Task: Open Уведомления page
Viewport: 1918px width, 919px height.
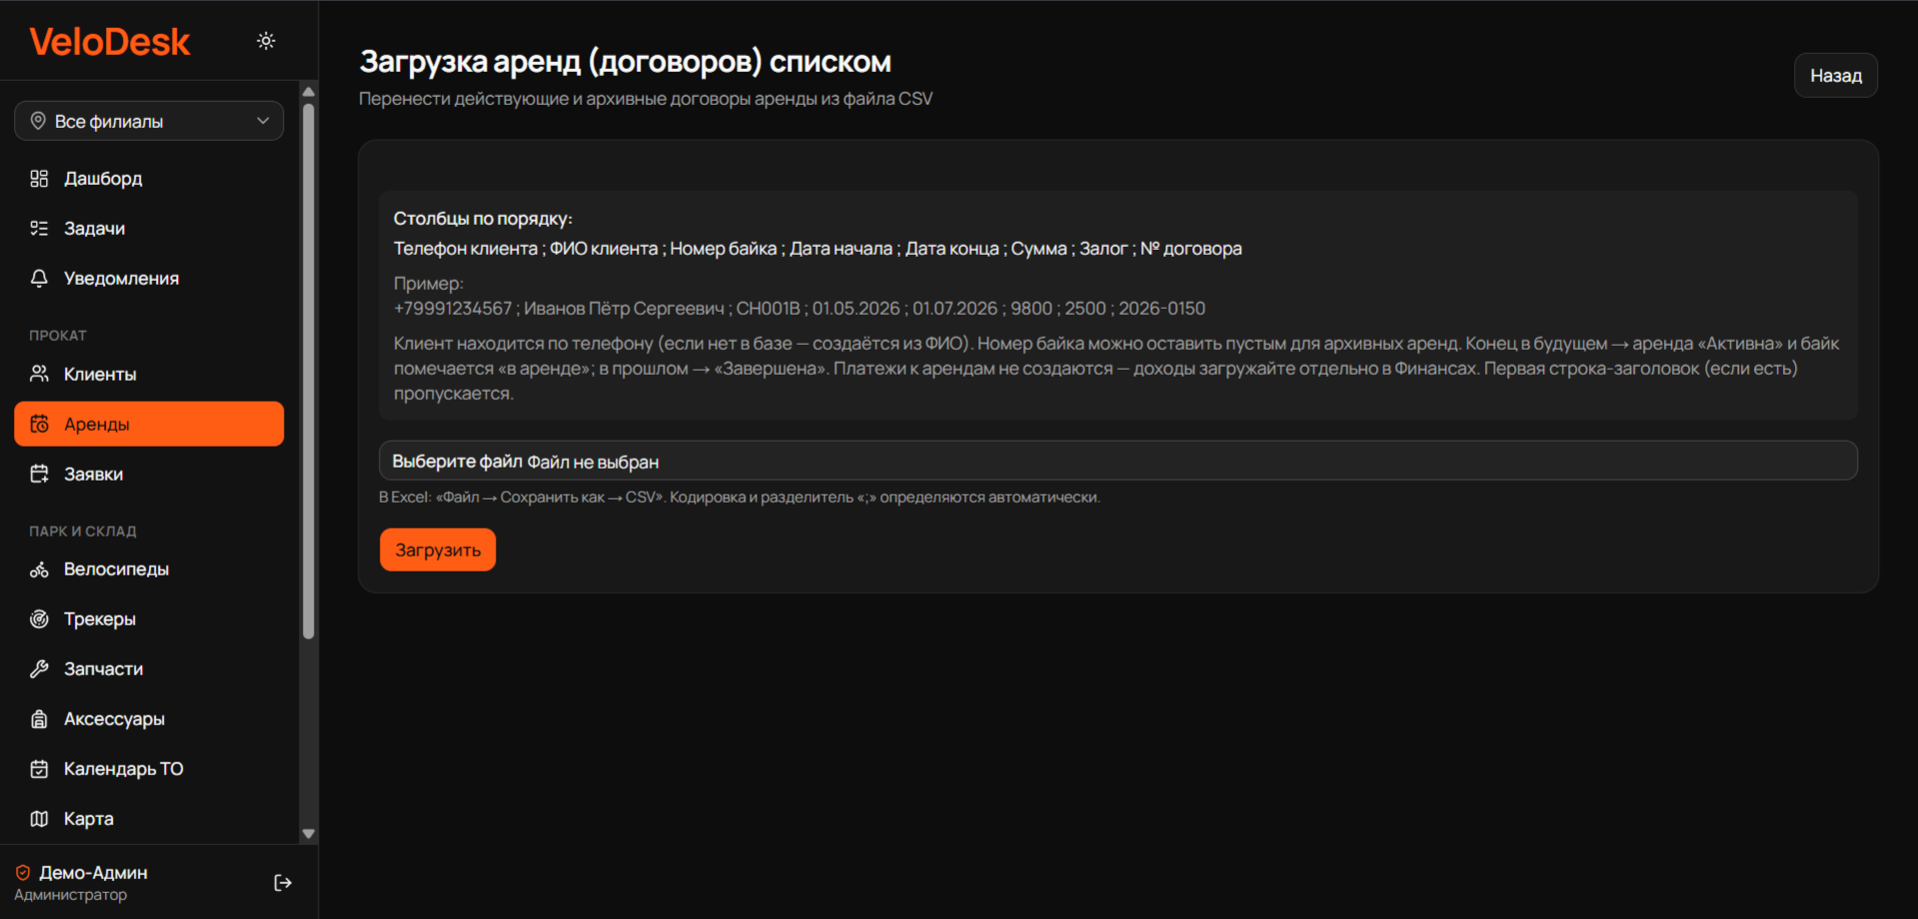Action: pos(149,279)
